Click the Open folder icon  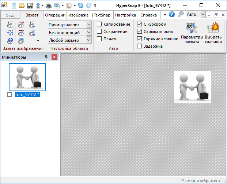[22, 5]
